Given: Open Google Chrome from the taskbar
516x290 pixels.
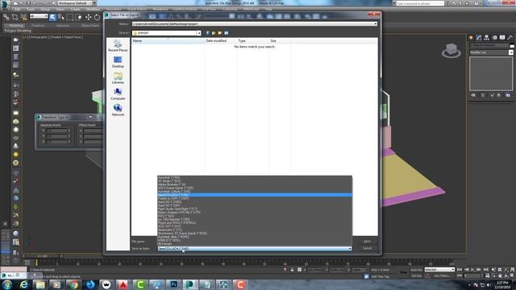Looking at the screenshot, I should coord(73,284).
